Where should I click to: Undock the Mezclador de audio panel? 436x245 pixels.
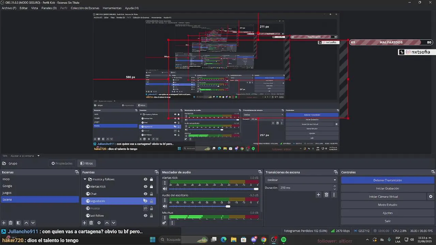pyautogui.click(x=260, y=172)
